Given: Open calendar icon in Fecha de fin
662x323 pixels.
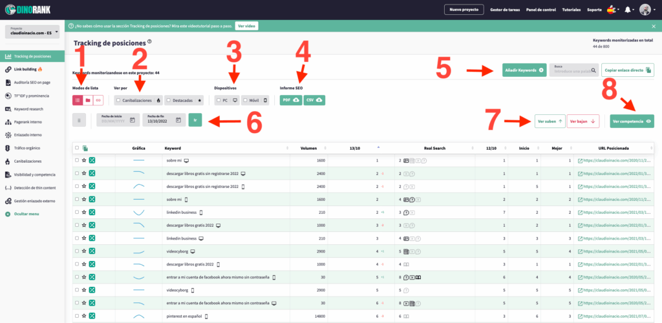Looking at the screenshot, I should pos(178,120).
